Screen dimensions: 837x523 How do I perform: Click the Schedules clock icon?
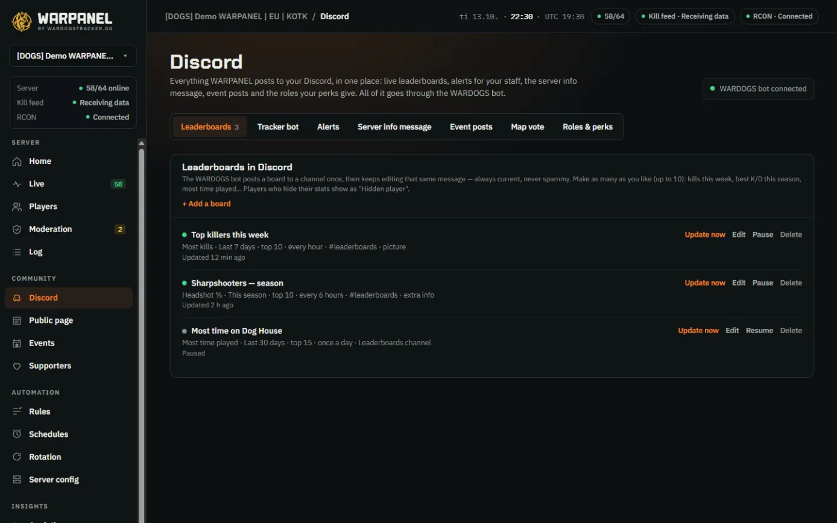[17, 434]
